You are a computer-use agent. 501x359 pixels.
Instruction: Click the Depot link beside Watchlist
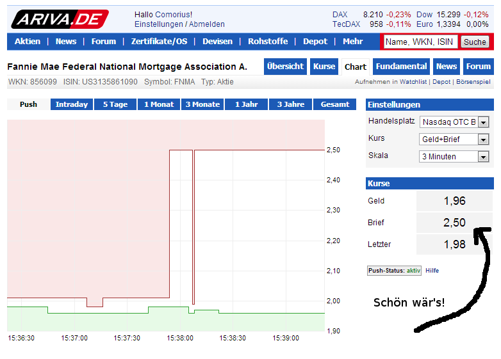tap(441, 82)
